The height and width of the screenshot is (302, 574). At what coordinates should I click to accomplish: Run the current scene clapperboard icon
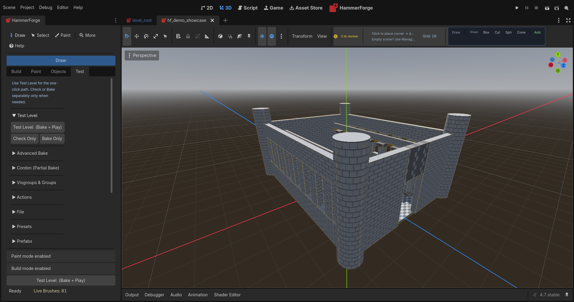click(547, 8)
